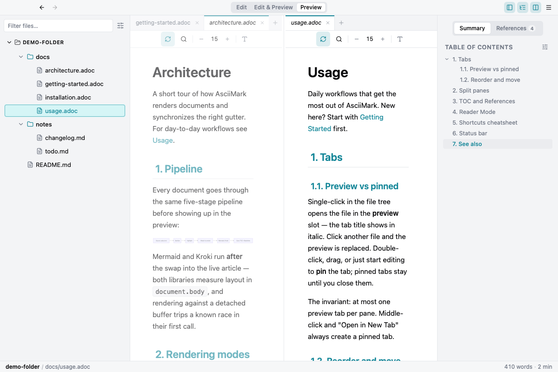
Task: Collapse the 1. Tabs TOC entry
Action: coord(447,59)
